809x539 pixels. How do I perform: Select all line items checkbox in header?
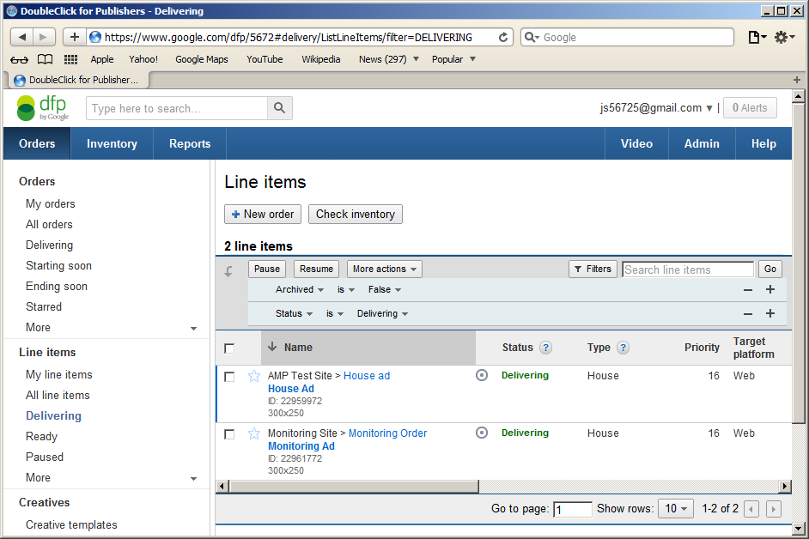click(229, 348)
